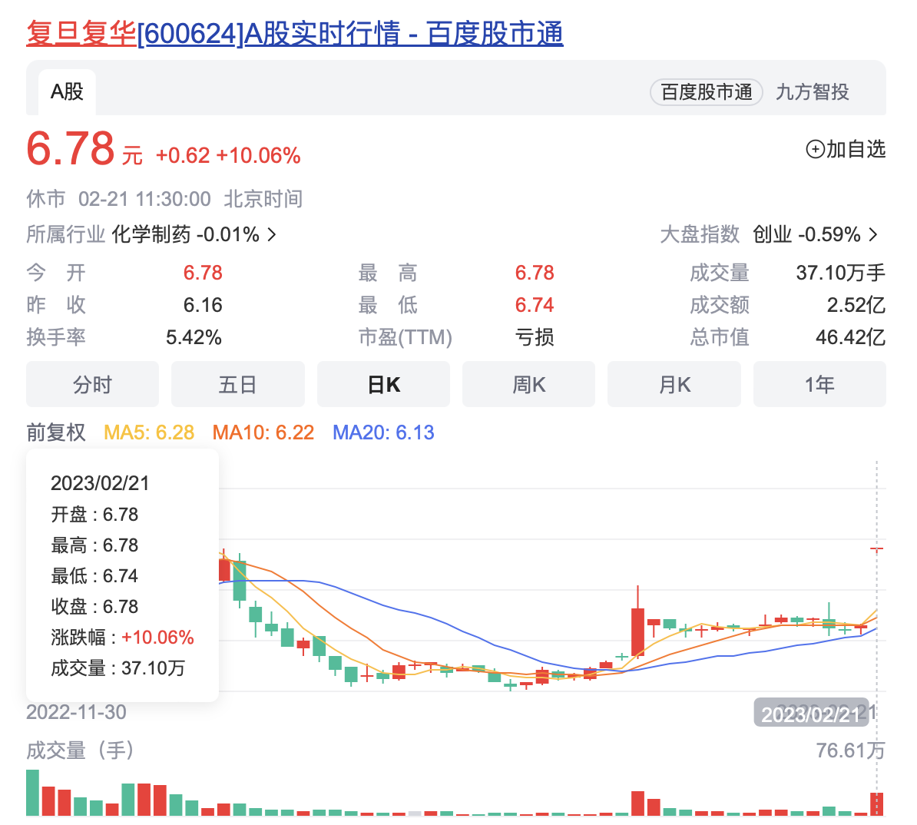Click the 2022-11-30 start date label
Screen dimensions: 917x825
(x=76, y=712)
